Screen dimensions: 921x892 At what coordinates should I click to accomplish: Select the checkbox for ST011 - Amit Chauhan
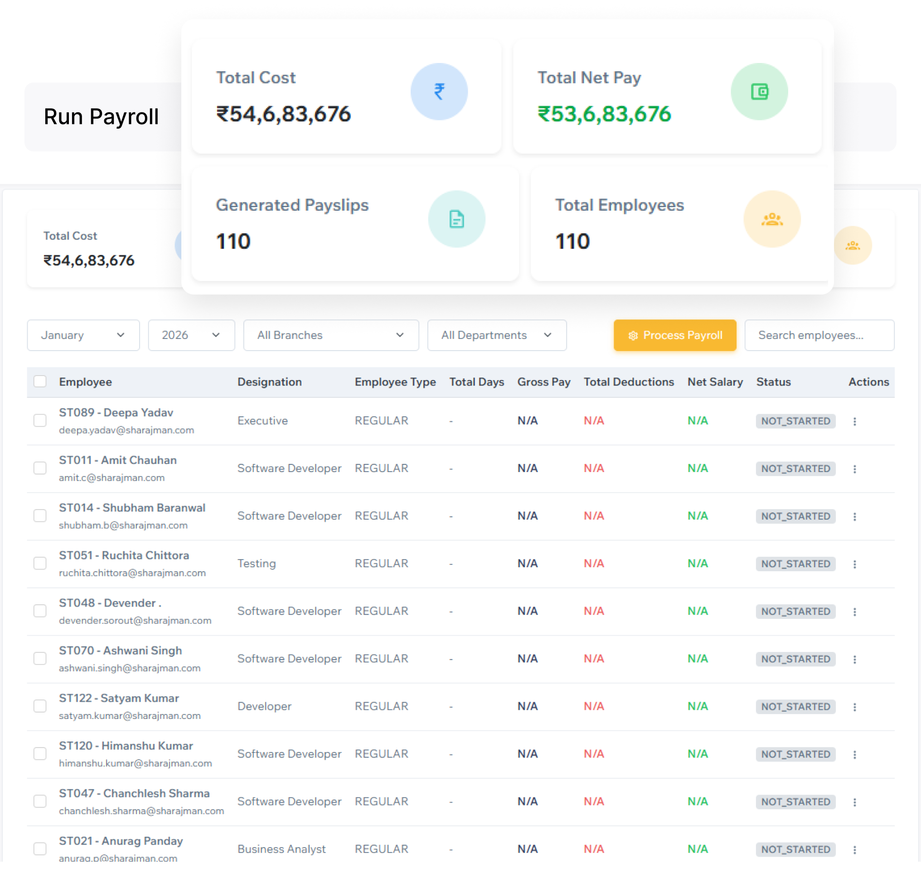pos(40,468)
